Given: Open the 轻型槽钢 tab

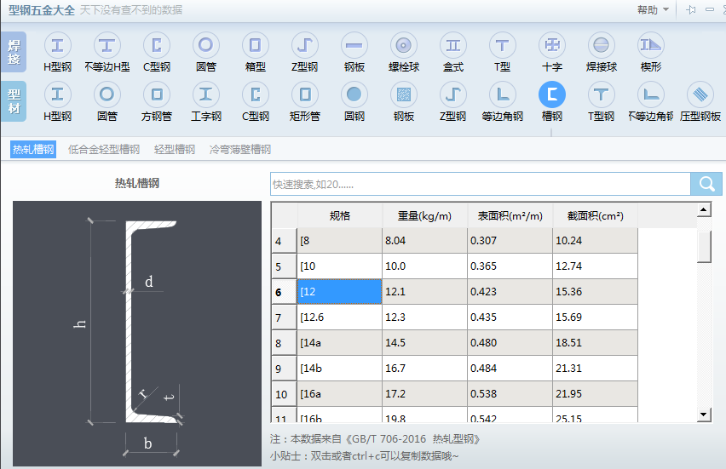Looking at the screenshot, I should point(175,150).
